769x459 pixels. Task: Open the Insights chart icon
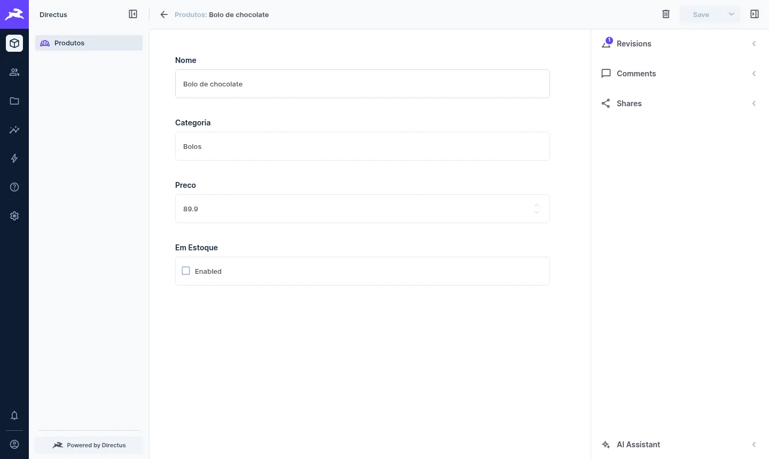(x=14, y=130)
